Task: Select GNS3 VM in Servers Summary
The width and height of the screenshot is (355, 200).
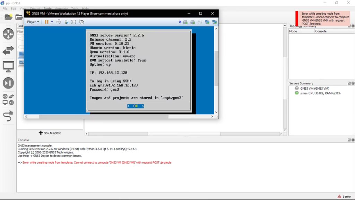Action: click(314, 89)
